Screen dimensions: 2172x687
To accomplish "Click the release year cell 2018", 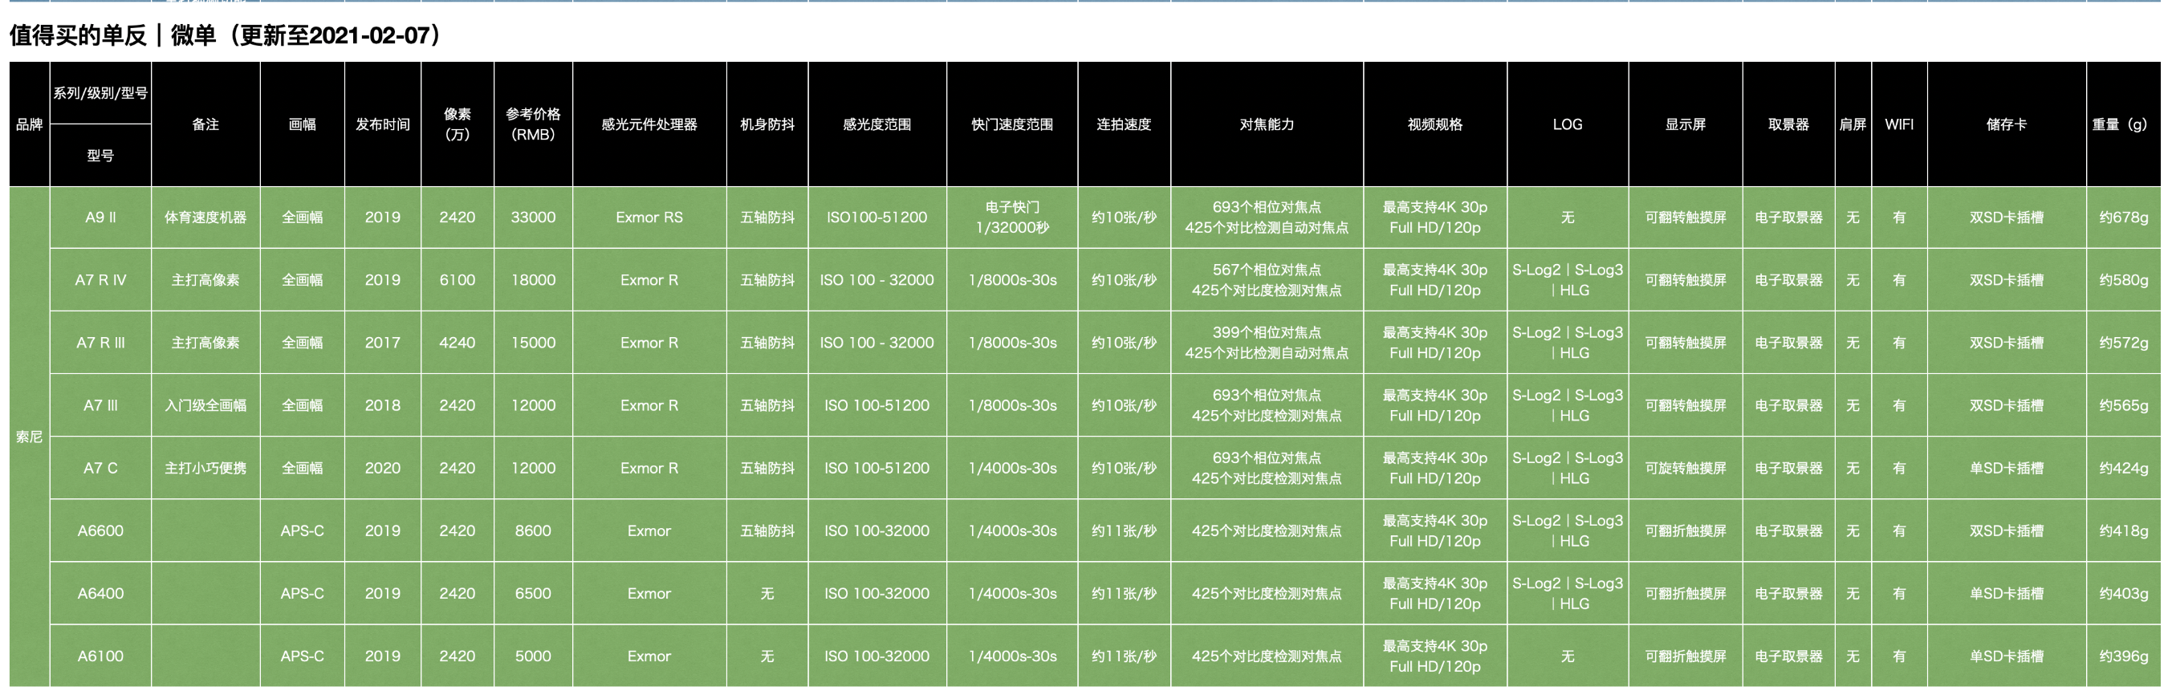I will (383, 405).
